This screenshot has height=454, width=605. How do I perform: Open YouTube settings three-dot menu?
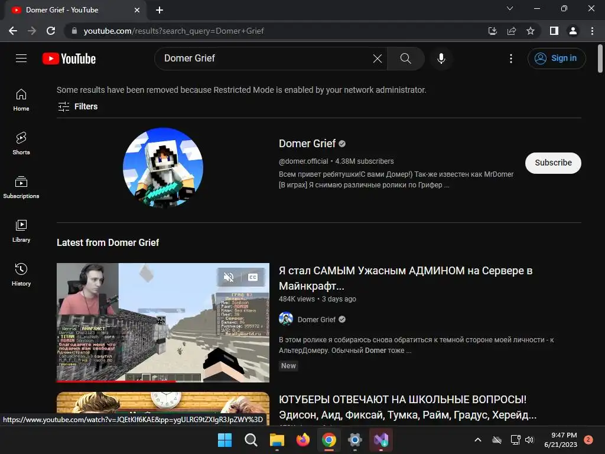(x=511, y=59)
